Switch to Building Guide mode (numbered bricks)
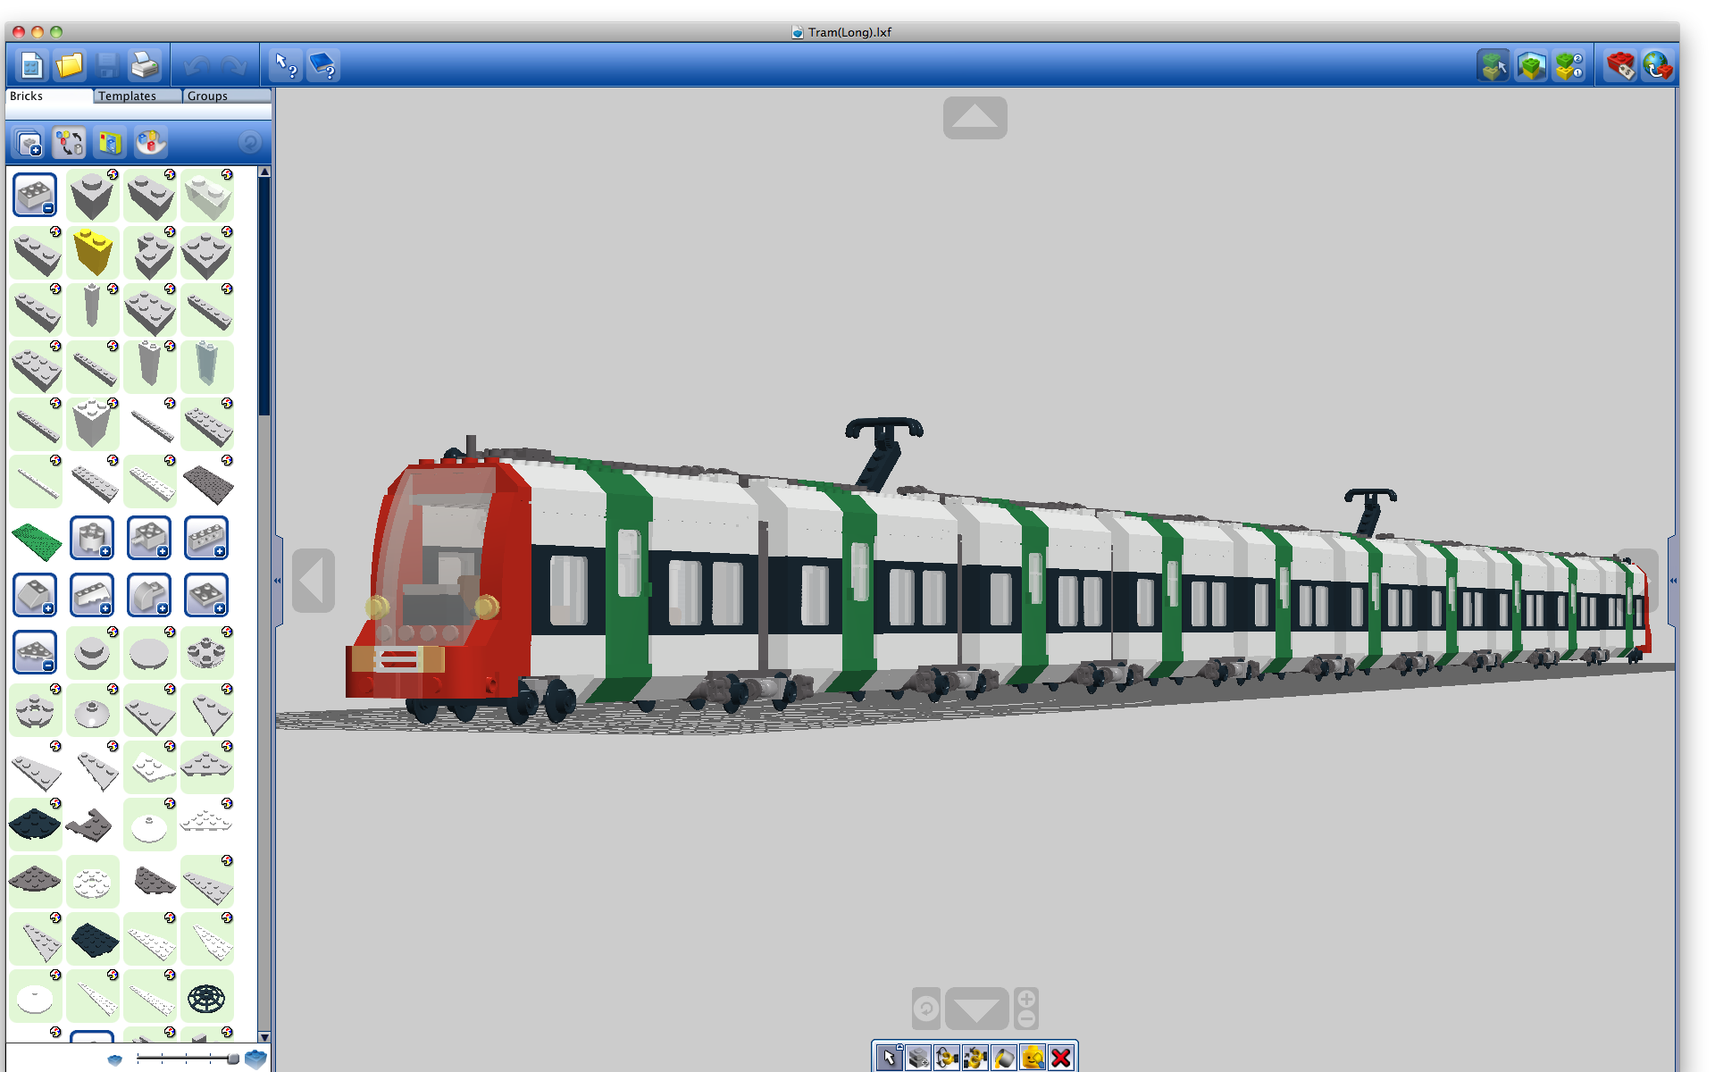The image size is (1715, 1072). click(1569, 66)
